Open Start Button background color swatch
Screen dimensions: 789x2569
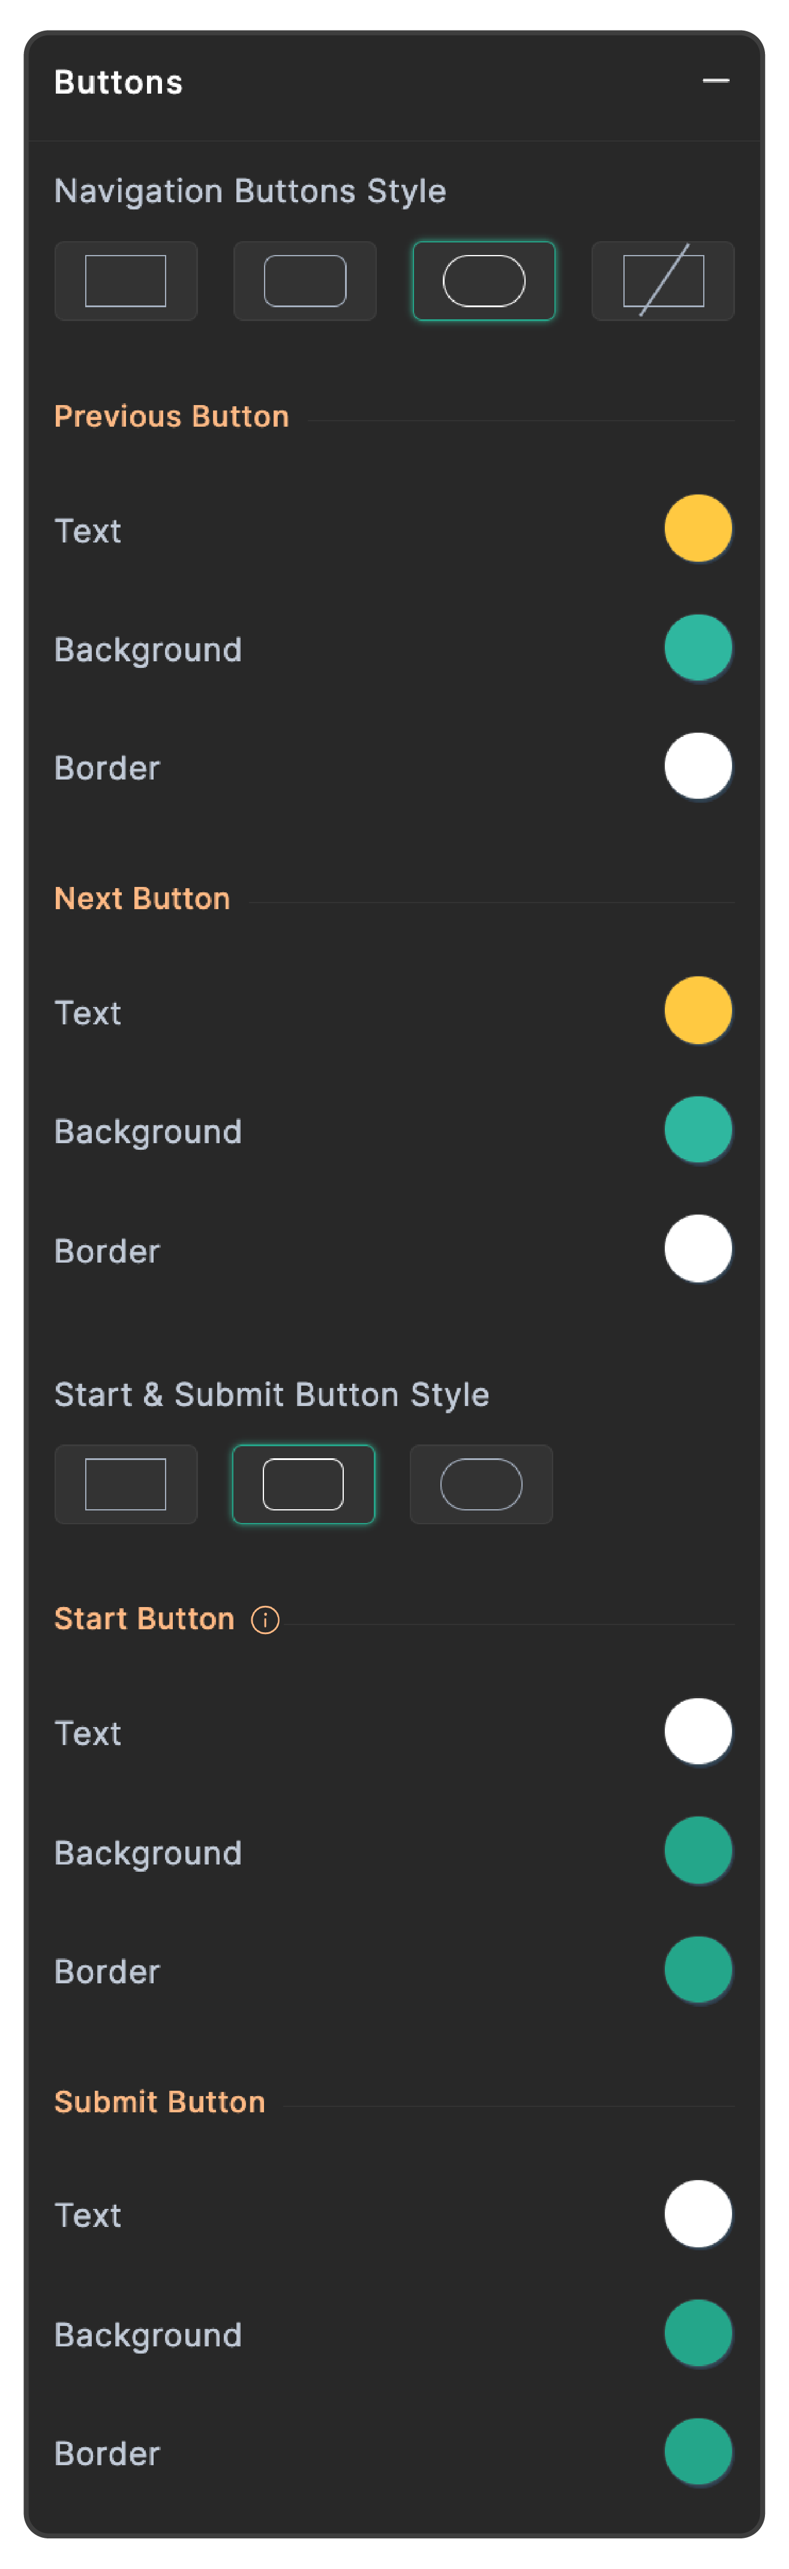tap(698, 1851)
